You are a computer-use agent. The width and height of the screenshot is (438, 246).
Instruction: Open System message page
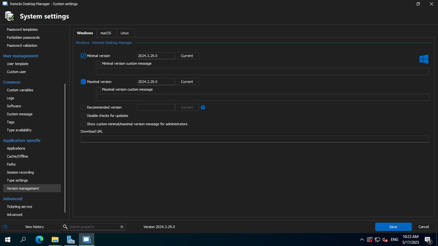[x=19, y=114]
